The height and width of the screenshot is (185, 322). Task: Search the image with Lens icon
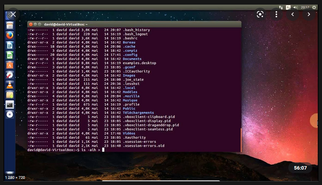[x=260, y=14]
